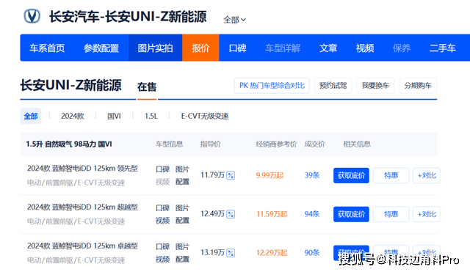The image size is (470, 272).
Task: Go to the 二手车 tab
Action: 442,48
